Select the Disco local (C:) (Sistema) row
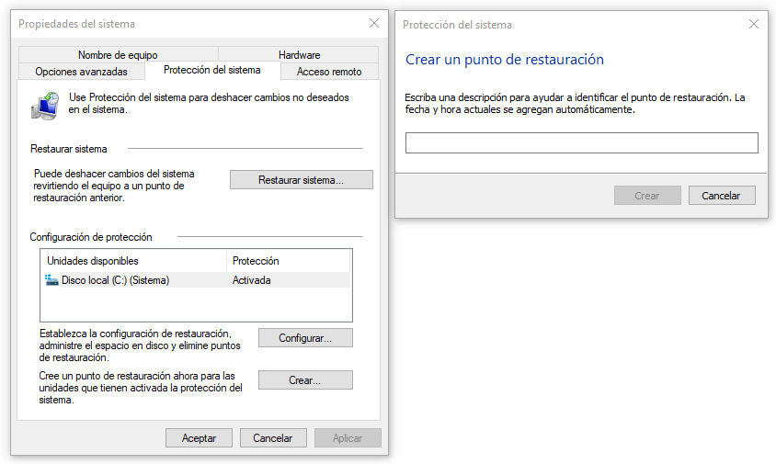Screen dimensions: 776x464 tap(138, 280)
